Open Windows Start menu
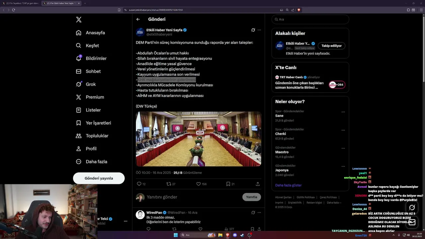Viewport: 425px width, 239px height. 176,235
